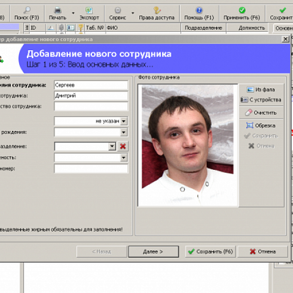Open the department (подразделение) combo box
This screenshot has width=293, height=293.
(x=85, y=146)
